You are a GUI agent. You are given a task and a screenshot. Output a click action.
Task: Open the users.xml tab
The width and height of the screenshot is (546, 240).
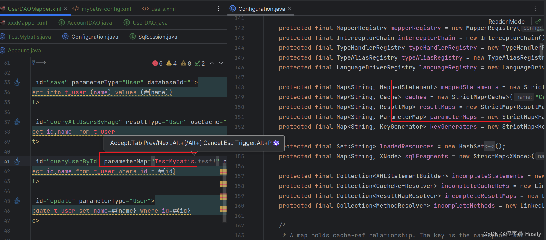159,9
